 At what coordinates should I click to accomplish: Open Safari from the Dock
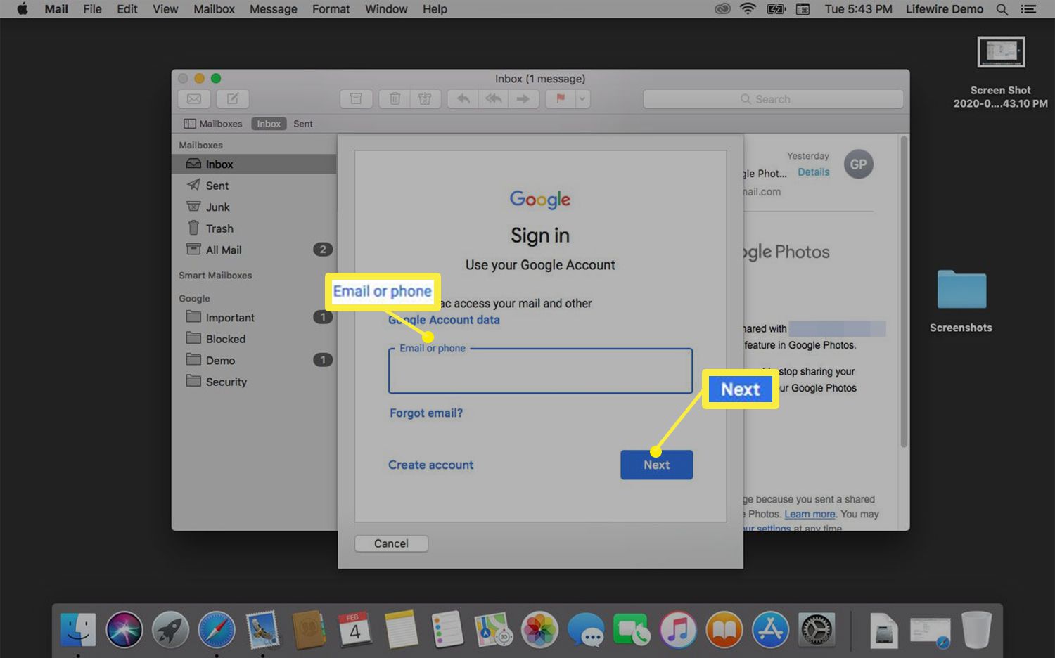coord(217,629)
